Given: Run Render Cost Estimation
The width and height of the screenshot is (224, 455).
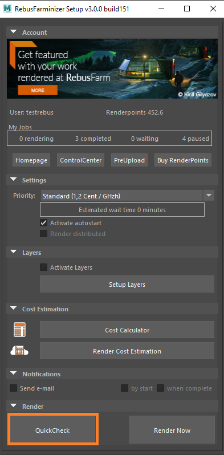Looking at the screenshot, I should coord(127,351).
